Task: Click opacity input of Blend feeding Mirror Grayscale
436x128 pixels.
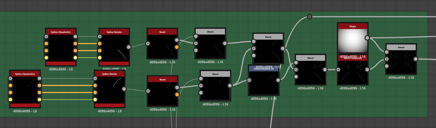Action: point(296,76)
